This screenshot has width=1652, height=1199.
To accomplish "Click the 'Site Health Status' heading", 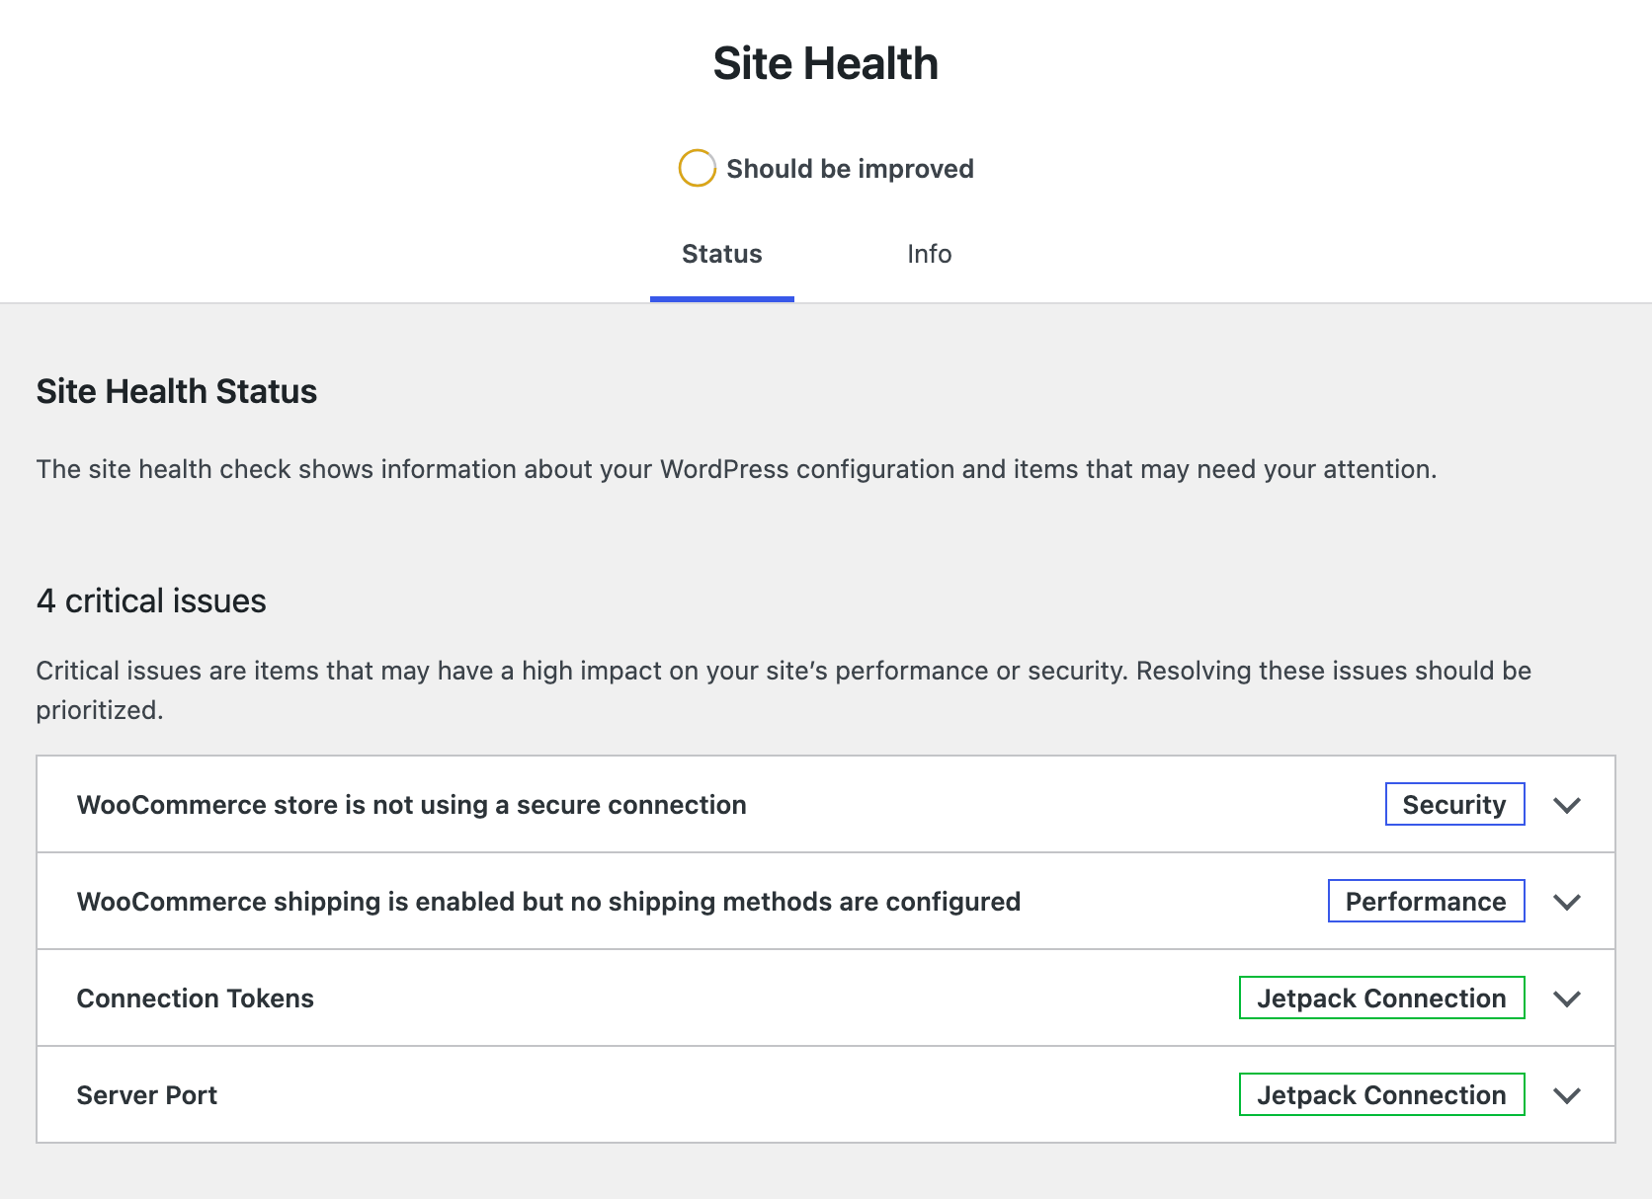I will (177, 392).
